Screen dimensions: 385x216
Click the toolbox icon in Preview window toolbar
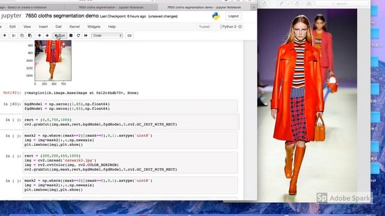point(309,4)
